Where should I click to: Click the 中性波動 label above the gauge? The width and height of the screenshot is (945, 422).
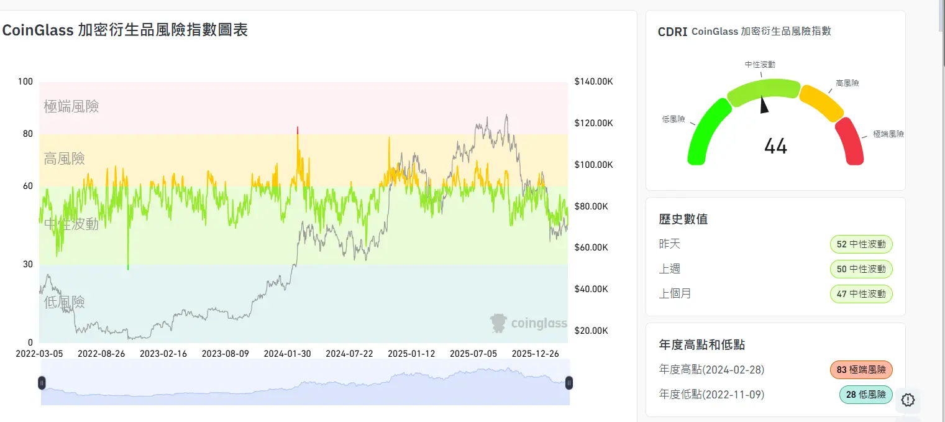pyautogui.click(x=760, y=64)
